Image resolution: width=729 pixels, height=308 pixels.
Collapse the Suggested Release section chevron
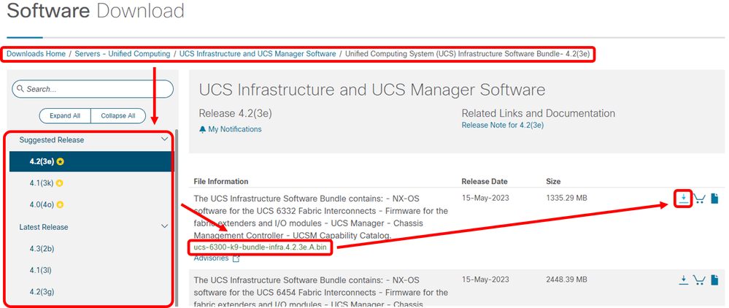pos(164,139)
